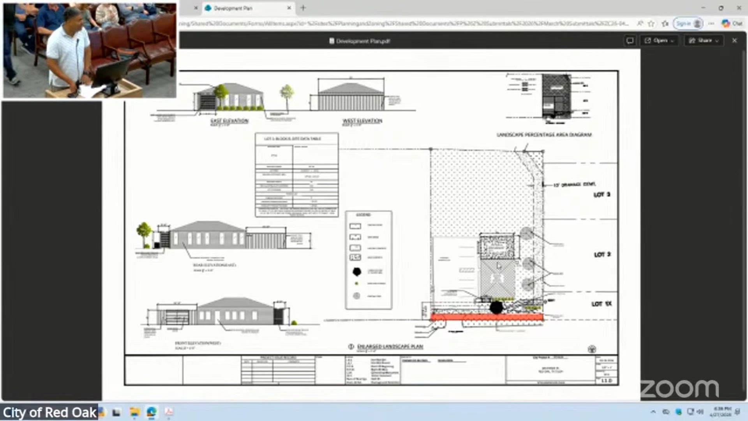Click the red highlighted strip on site plan
The height and width of the screenshot is (421, 748).
click(x=487, y=317)
